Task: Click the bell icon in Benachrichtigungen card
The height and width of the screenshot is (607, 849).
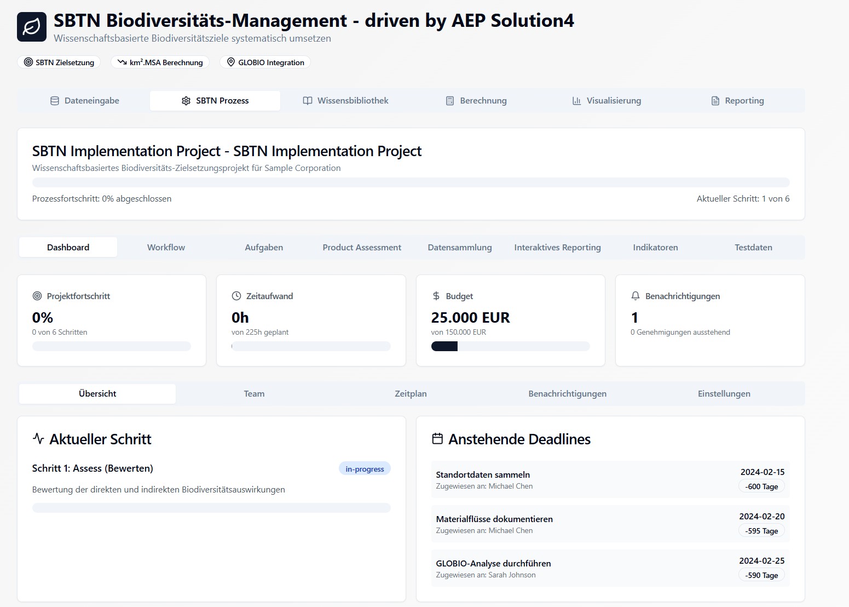Action: point(636,296)
